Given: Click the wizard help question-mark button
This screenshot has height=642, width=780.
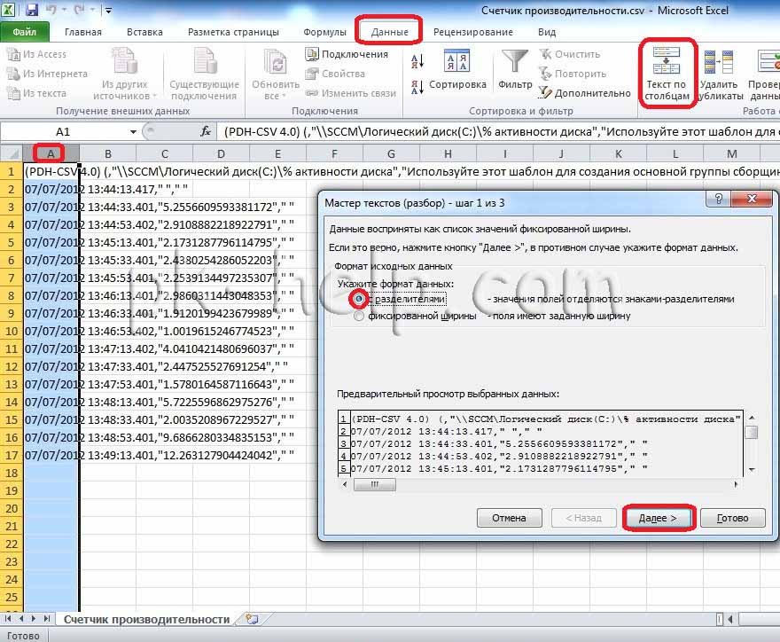Looking at the screenshot, I should 718,199.
